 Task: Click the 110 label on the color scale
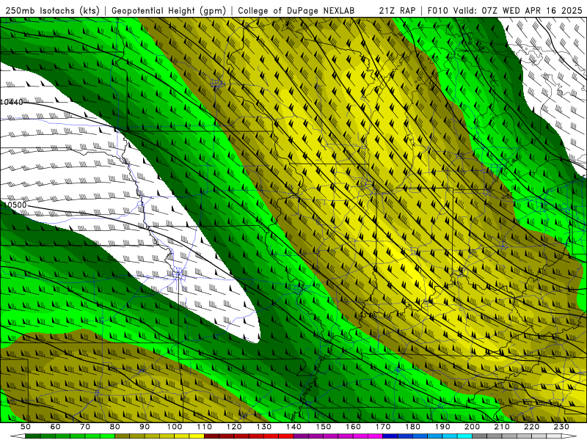(205, 427)
